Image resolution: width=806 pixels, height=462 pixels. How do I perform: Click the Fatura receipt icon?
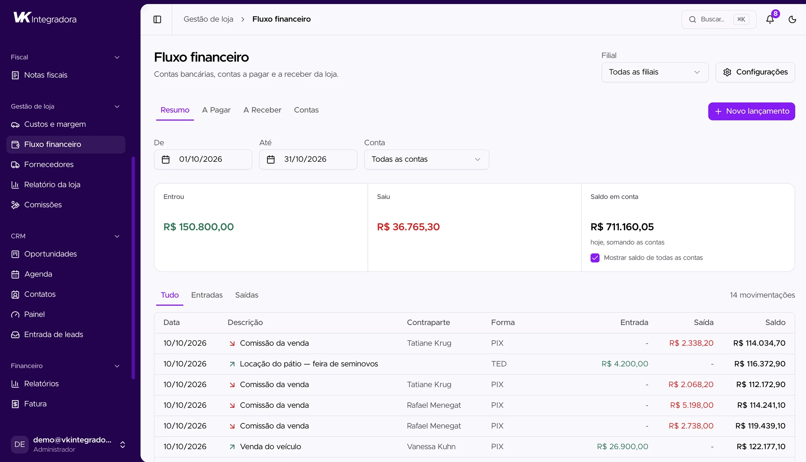point(15,404)
